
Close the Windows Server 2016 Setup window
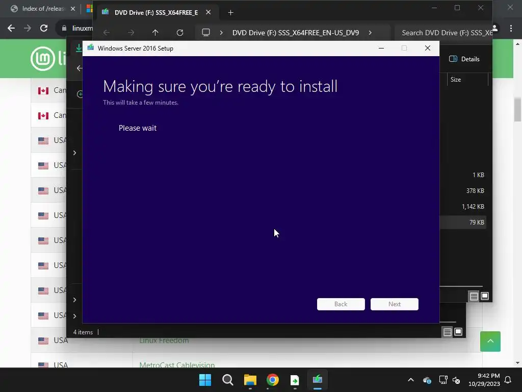(x=428, y=48)
